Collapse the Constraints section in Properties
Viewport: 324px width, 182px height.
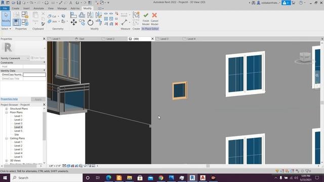pos(44,62)
